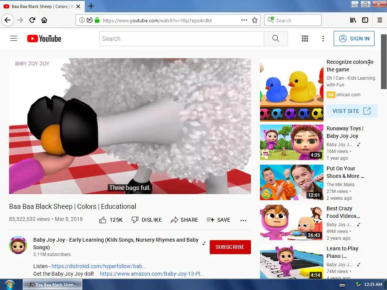This screenshot has height=290, width=387.
Task: Go back using the browser back arrow
Action: click(x=8, y=20)
